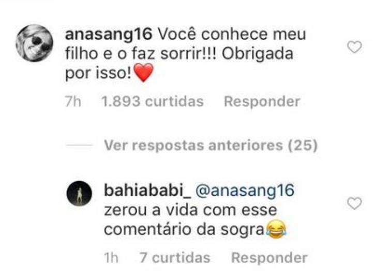The width and height of the screenshot is (388, 271).
Task: Reply to anasang16's comment via Responder
Action: click(x=262, y=102)
